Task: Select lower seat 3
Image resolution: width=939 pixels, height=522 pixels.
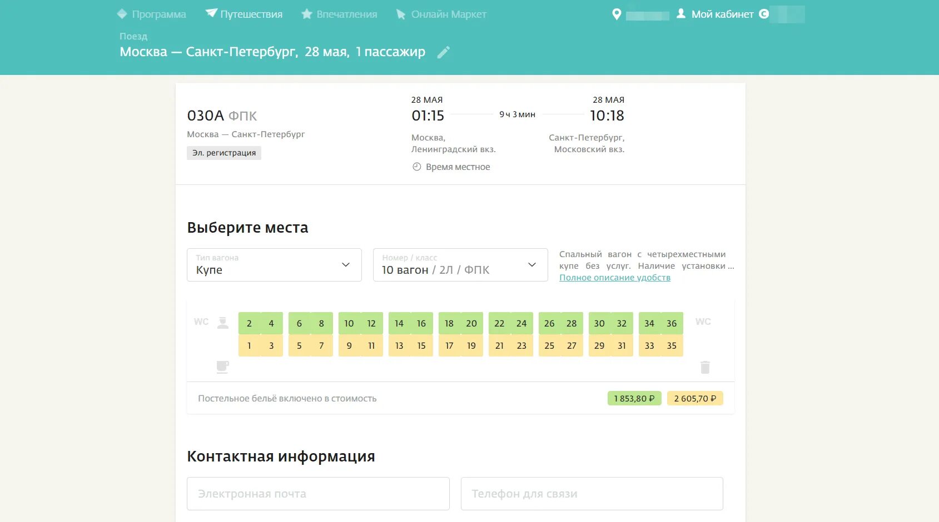Action: [271, 345]
